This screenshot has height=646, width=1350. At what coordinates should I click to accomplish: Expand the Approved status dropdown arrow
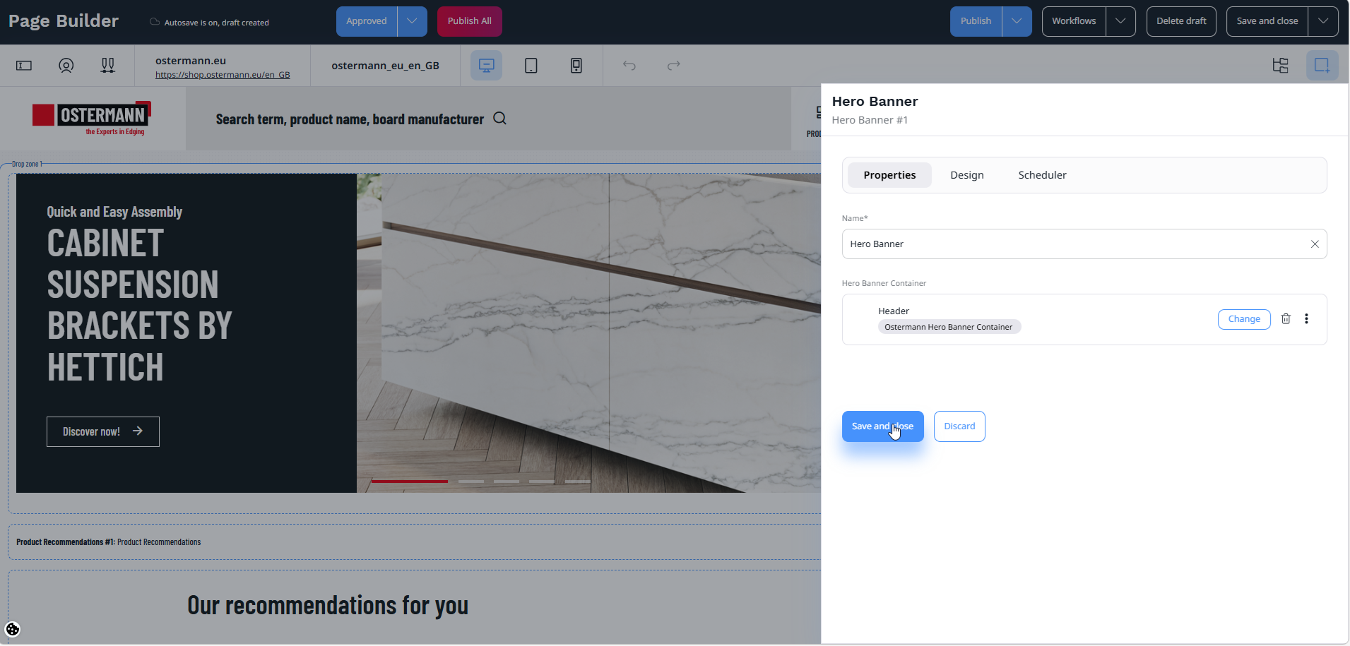coord(412,21)
